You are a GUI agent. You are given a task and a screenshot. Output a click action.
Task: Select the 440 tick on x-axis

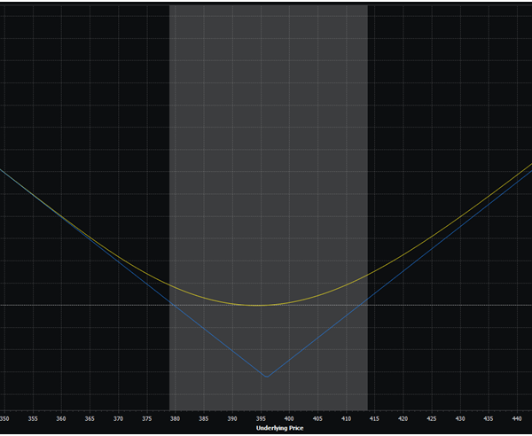(x=516, y=417)
